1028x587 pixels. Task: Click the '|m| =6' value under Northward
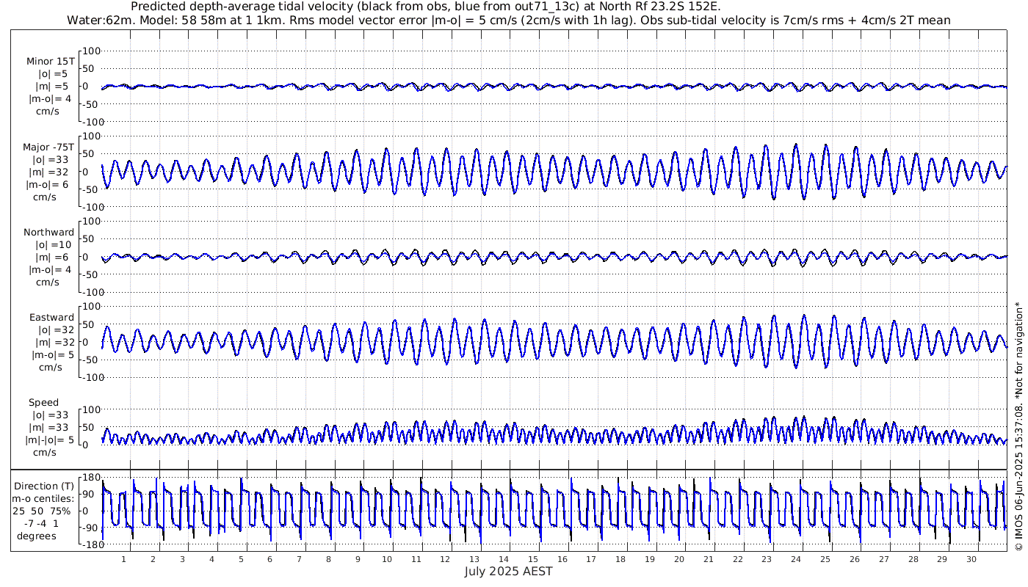[x=51, y=258]
